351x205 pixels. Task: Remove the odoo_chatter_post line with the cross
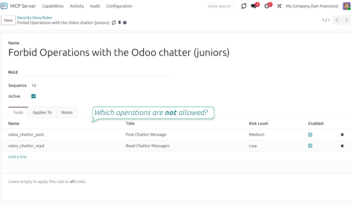342,135
